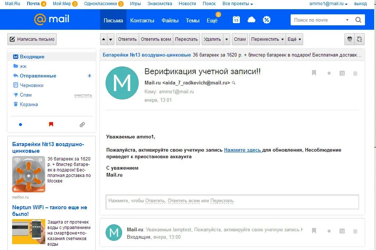
Task: Click the print letter icon
Action: click(350, 39)
